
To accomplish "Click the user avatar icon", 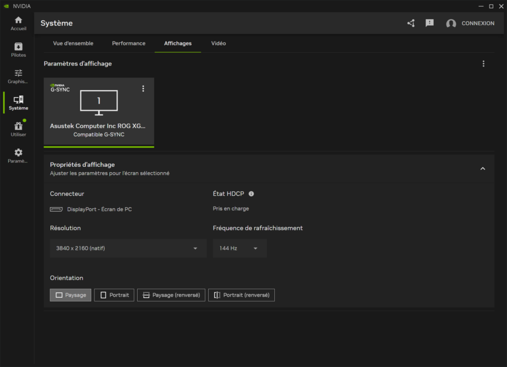I will (451, 23).
